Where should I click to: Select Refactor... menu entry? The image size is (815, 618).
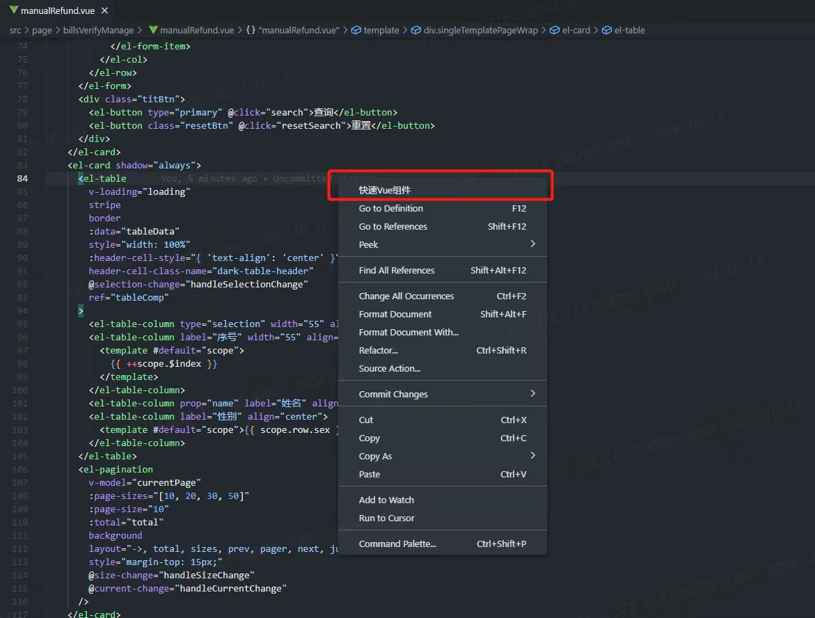[x=443, y=350]
